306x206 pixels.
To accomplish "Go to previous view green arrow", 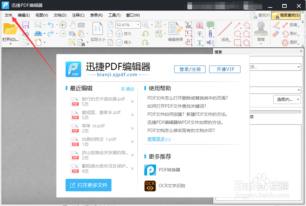I will [63, 25].
